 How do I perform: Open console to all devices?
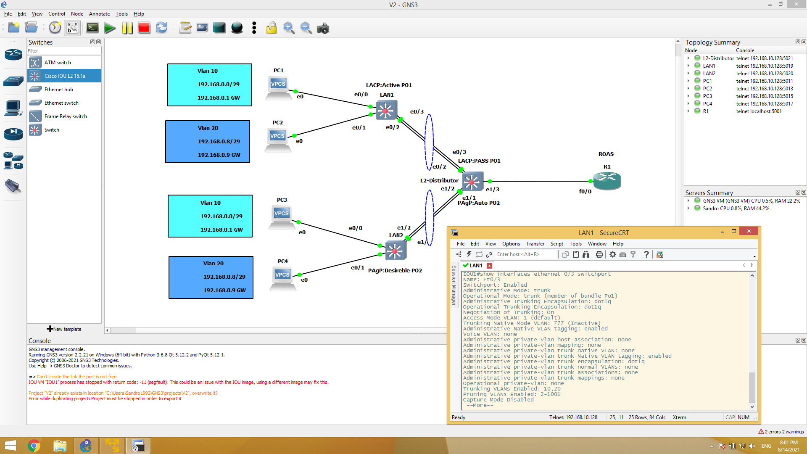[x=92, y=28]
